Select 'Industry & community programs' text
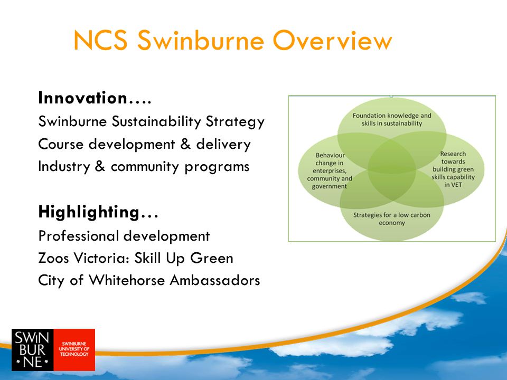Screen dimensions: 507x380 tap(144, 167)
